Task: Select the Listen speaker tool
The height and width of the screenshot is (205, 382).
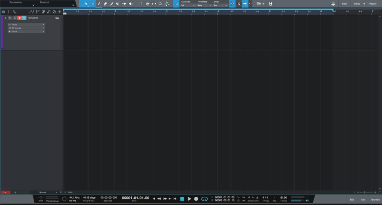Action: [131, 4]
